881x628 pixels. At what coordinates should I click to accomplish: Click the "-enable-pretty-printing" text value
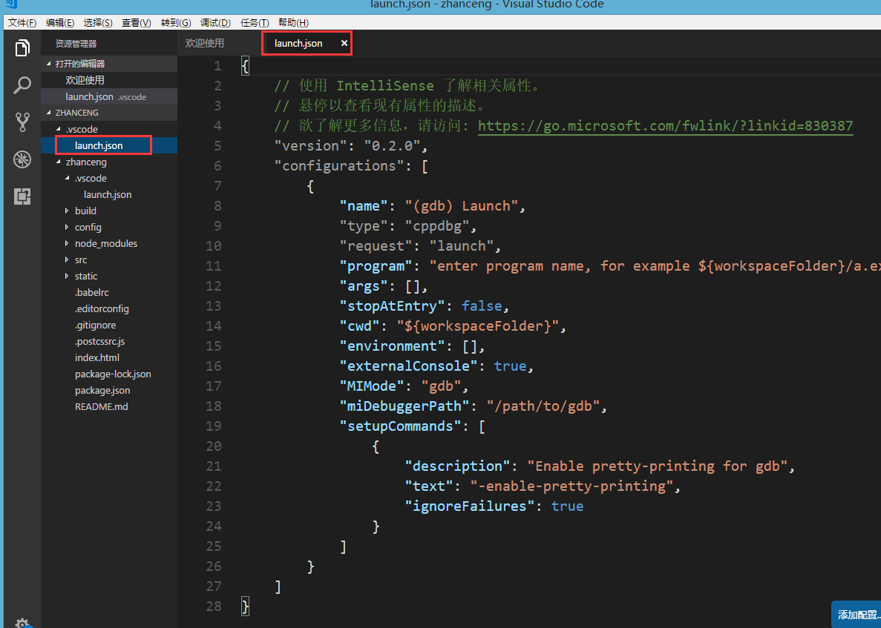coord(571,486)
